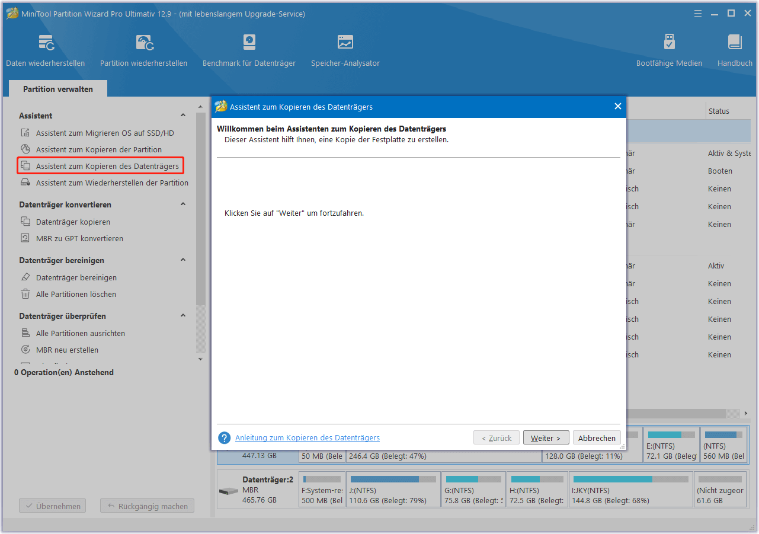
Task: Click the Migrieren OS auf SSD/HD icon
Action: [x=25, y=133]
